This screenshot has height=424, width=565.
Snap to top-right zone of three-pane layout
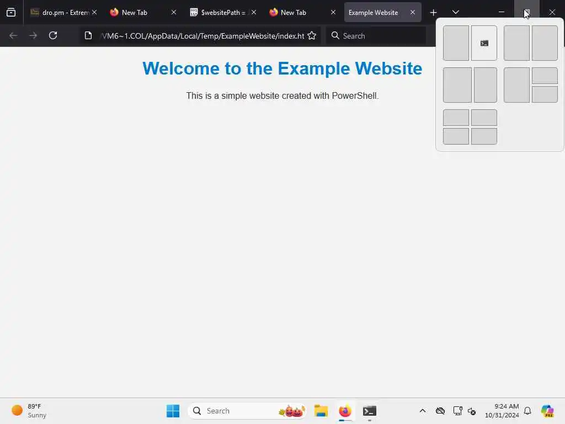tap(545, 76)
